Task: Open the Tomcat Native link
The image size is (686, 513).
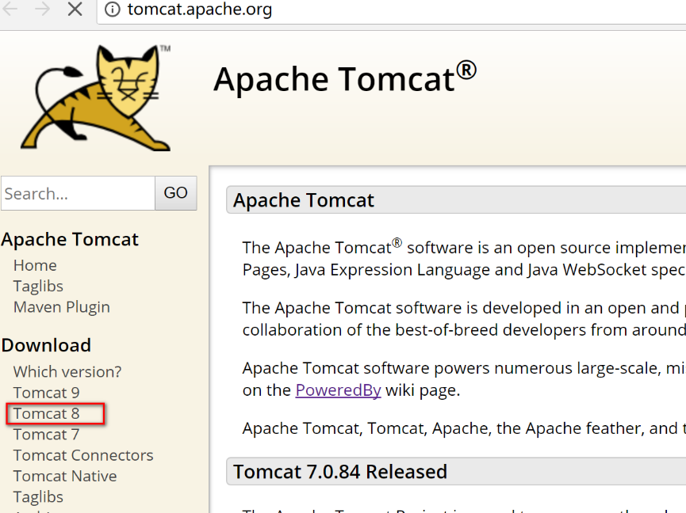Action: pyautogui.click(x=65, y=476)
